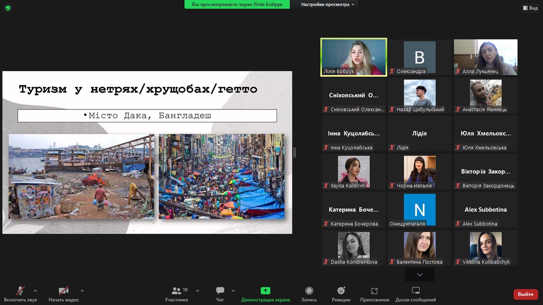Open the Настройки просмотра dropdown
Viewport: 543px width, 305px height.
(328, 5)
